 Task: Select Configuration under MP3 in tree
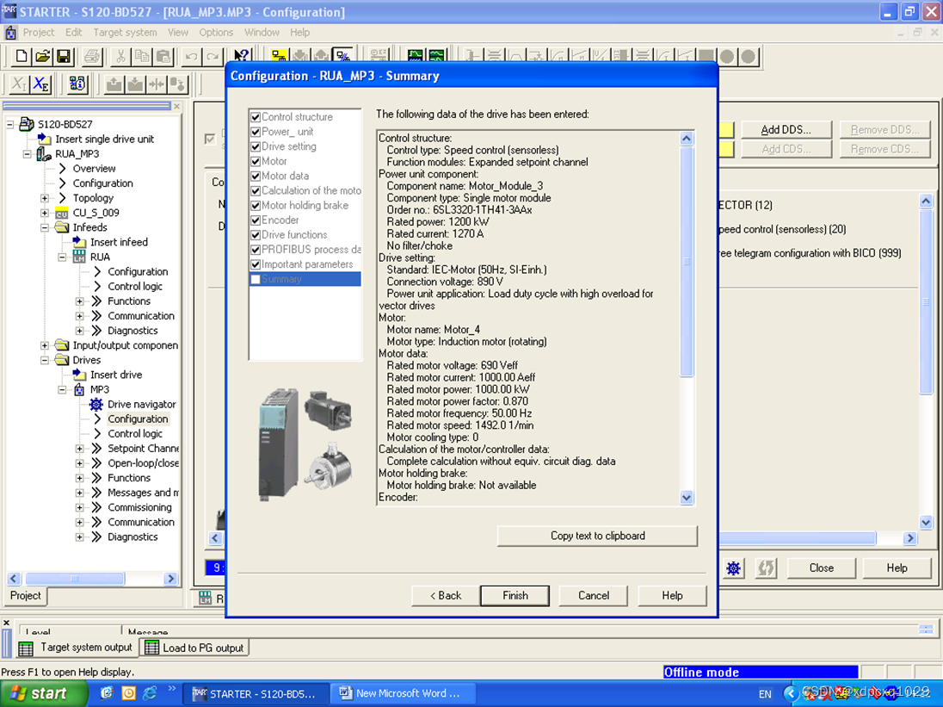click(138, 419)
